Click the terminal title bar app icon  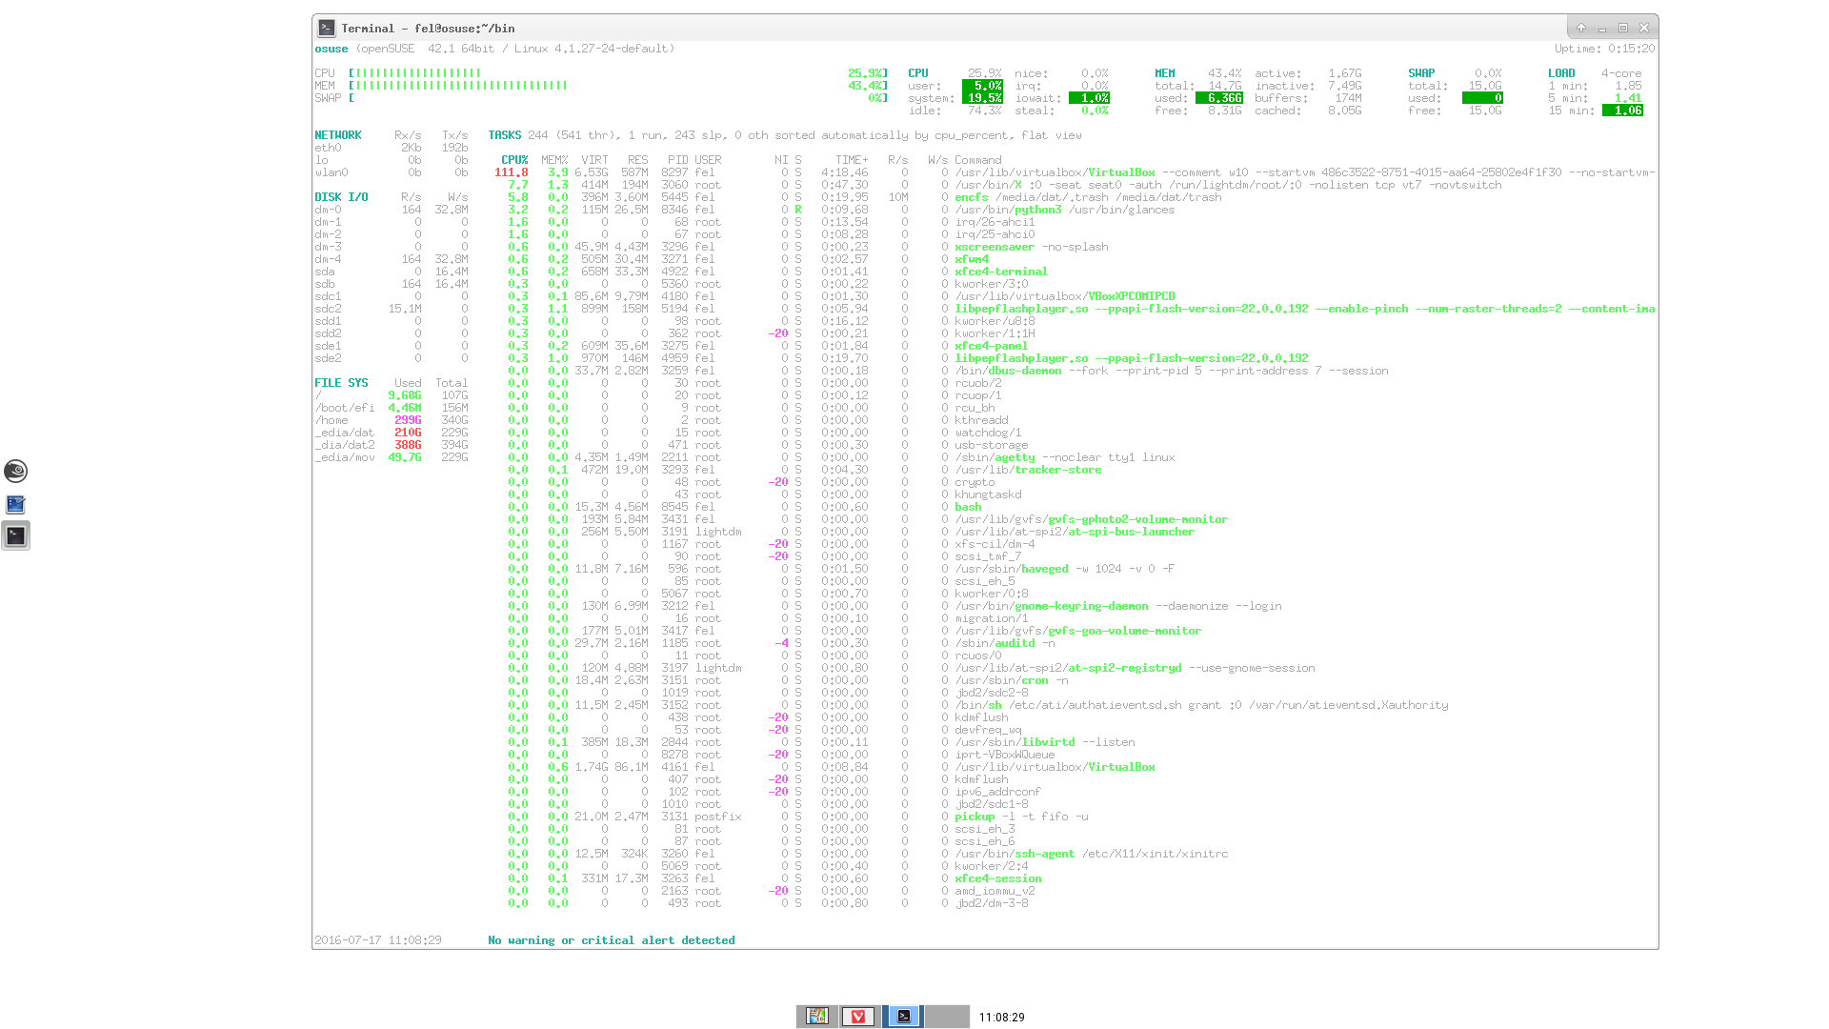[x=327, y=28]
